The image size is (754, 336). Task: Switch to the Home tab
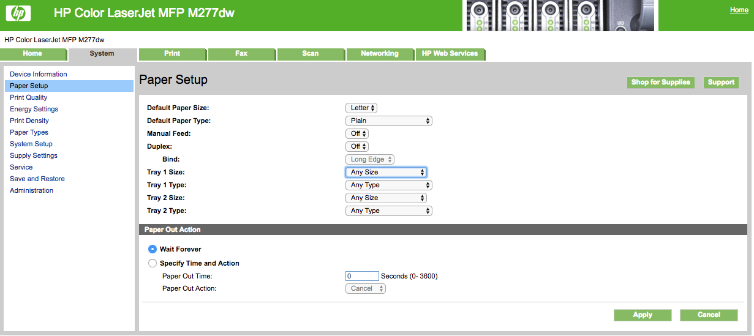pyautogui.click(x=32, y=53)
